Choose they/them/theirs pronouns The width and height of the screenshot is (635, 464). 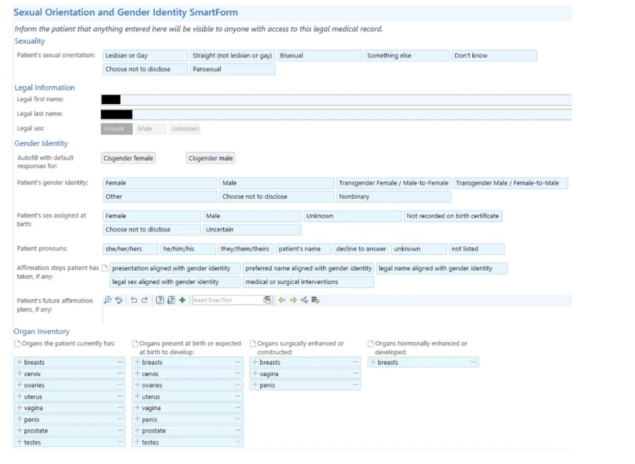tap(245, 249)
